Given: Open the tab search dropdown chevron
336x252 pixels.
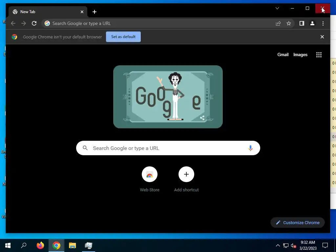Looking at the screenshot, I should coord(277,8).
